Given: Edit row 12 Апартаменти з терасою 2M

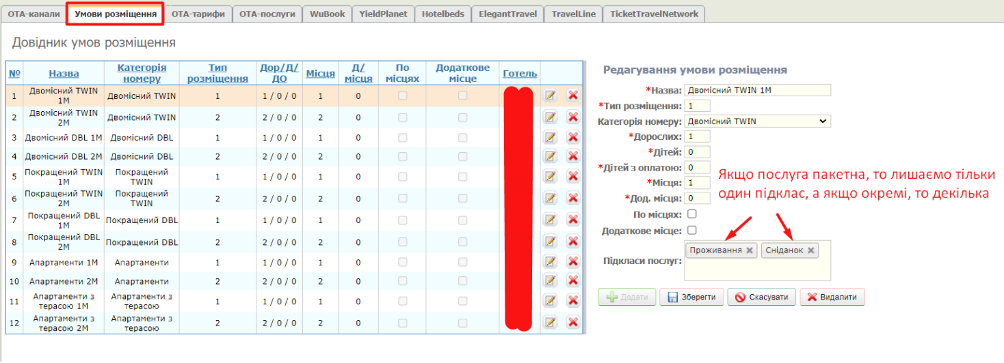Looking at the screenshot, I should click(x=550, y=322).
